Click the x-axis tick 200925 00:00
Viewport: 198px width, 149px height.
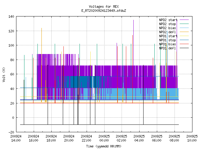click(104, 138)
